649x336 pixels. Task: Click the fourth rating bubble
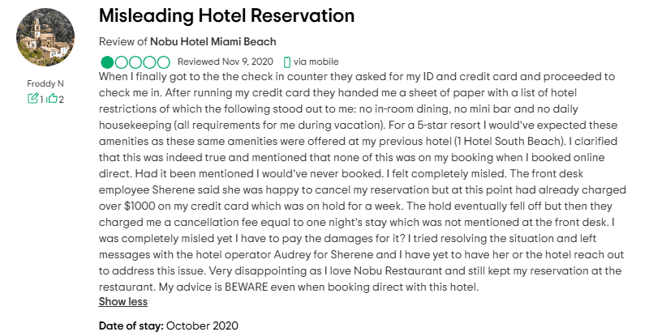point(149,62)
